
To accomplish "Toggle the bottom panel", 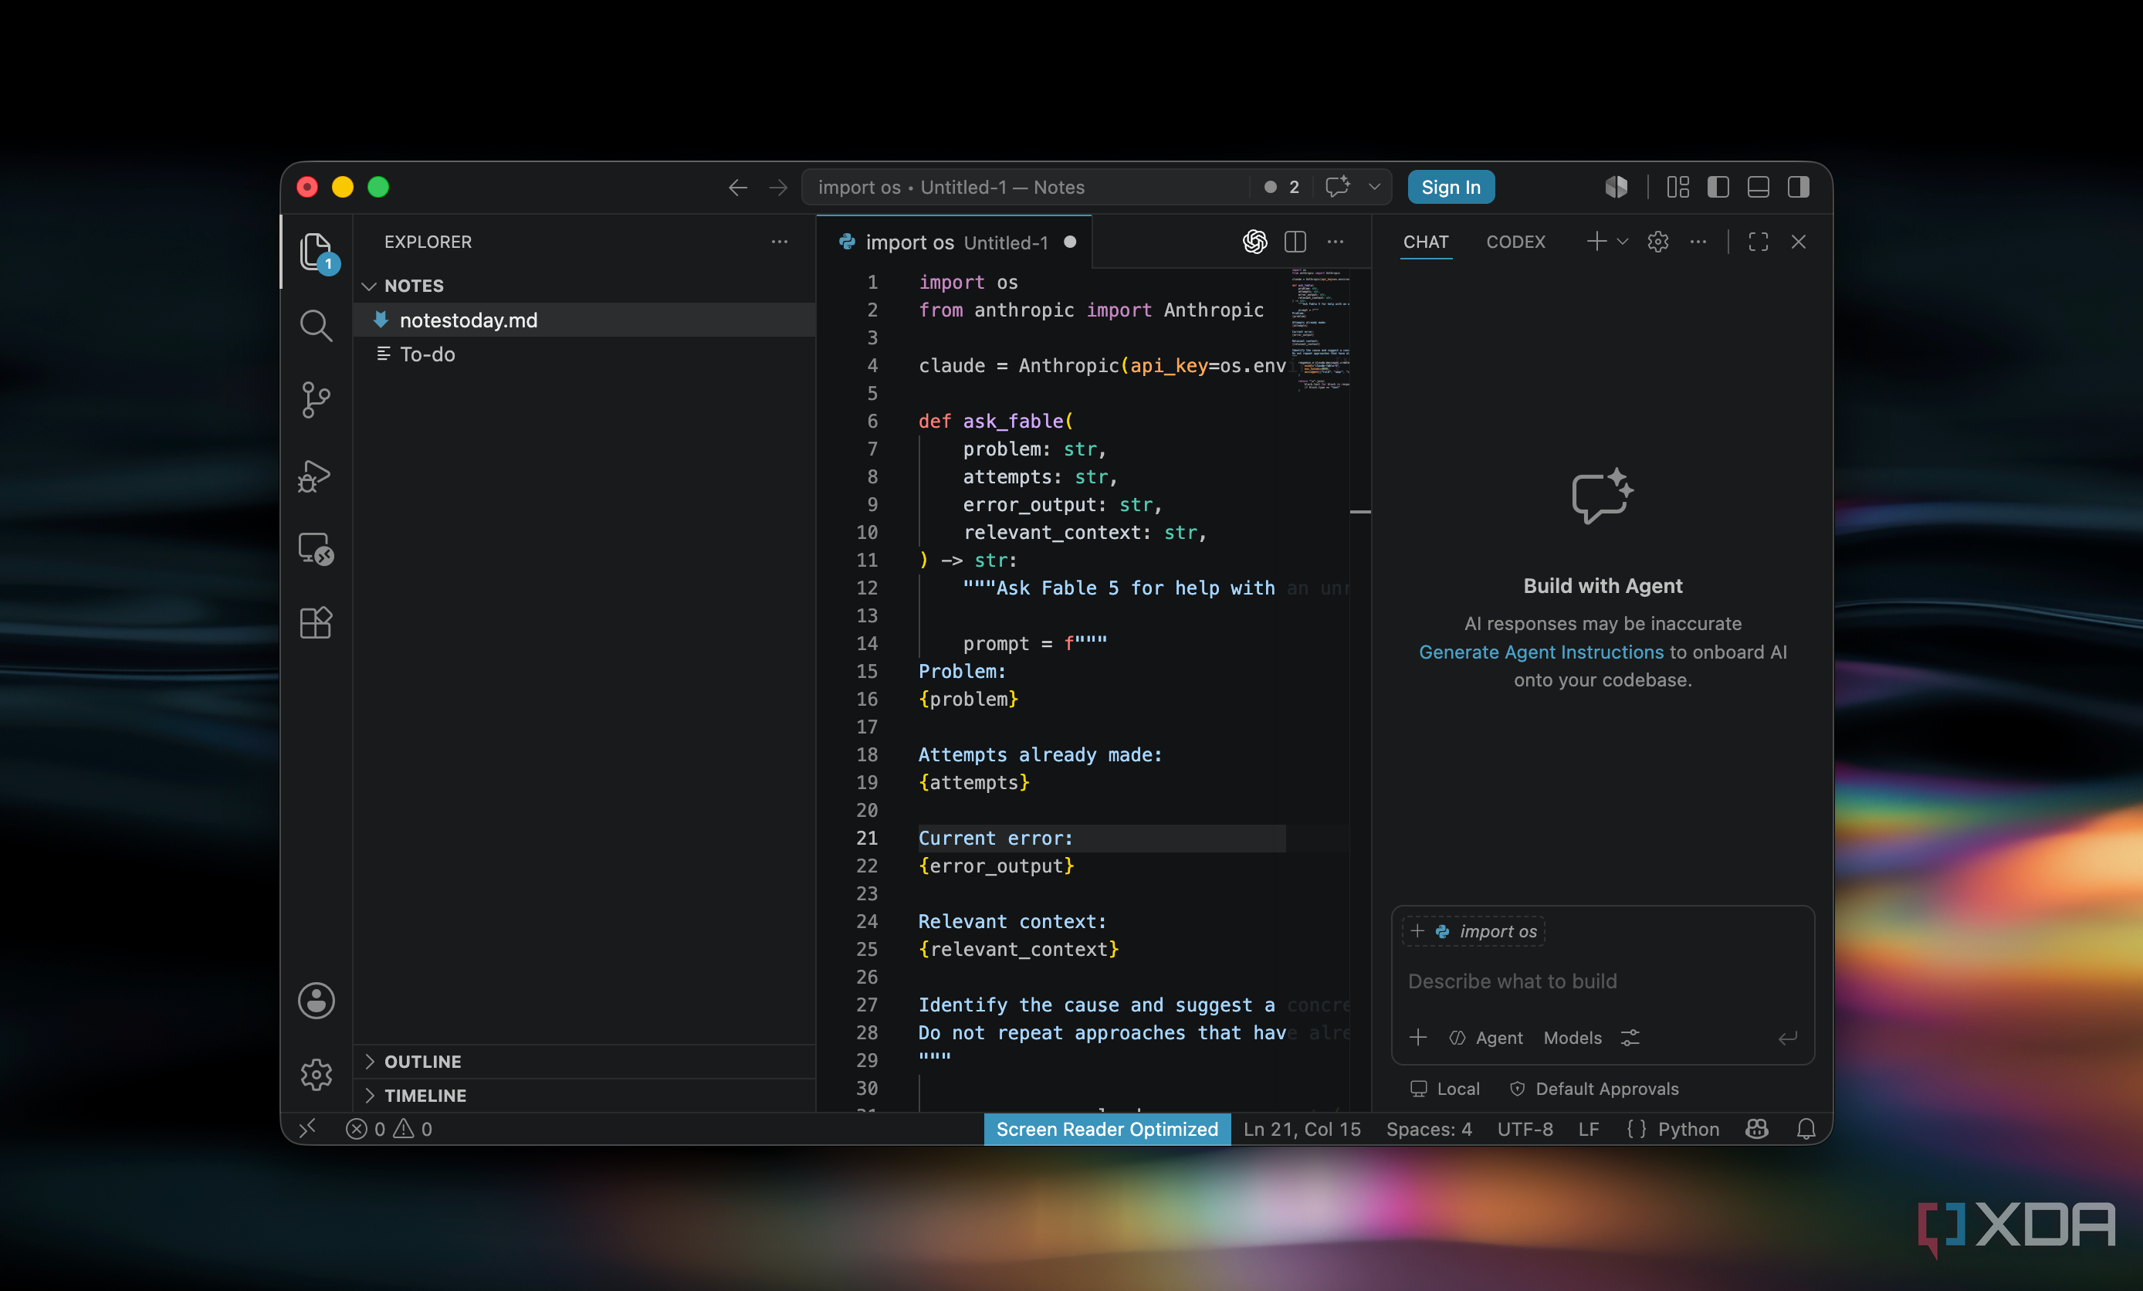I will point(1758,187).
